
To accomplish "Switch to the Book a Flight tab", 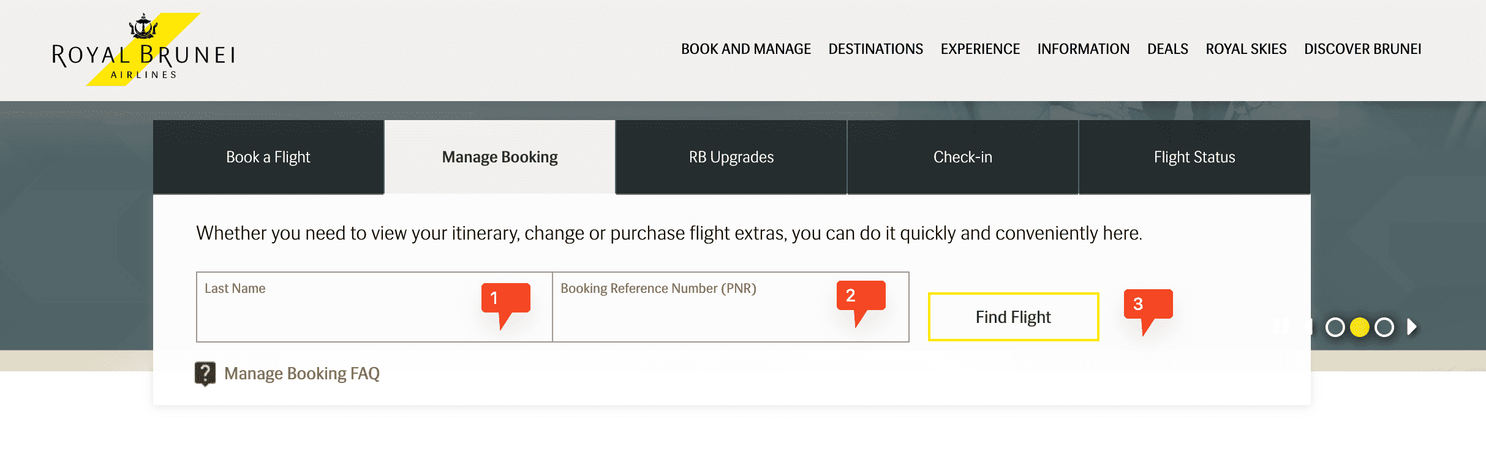I will (x=268, y=157).
